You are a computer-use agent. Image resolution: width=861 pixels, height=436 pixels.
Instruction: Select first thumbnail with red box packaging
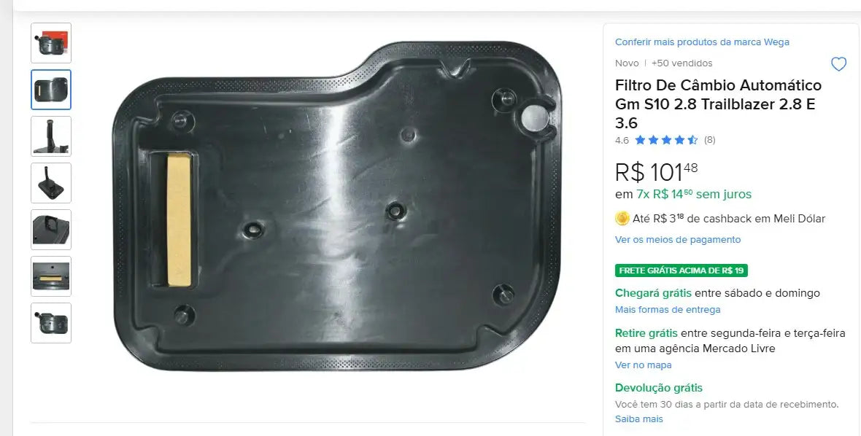(51, 43)
